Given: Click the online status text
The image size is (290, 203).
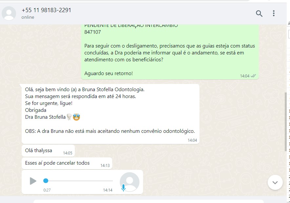Looking at the screenshot, I should click(28, 17).
